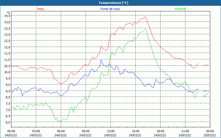Click the 6,0 y-axis value

8,122
